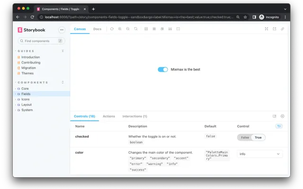This screenshot has width=303, height=189.
Task: Apply outlines to the preview
Action: point(178,29)
